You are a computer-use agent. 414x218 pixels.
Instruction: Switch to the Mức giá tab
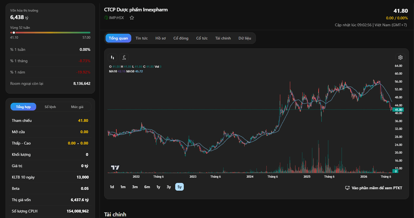[x=77, y=107]
